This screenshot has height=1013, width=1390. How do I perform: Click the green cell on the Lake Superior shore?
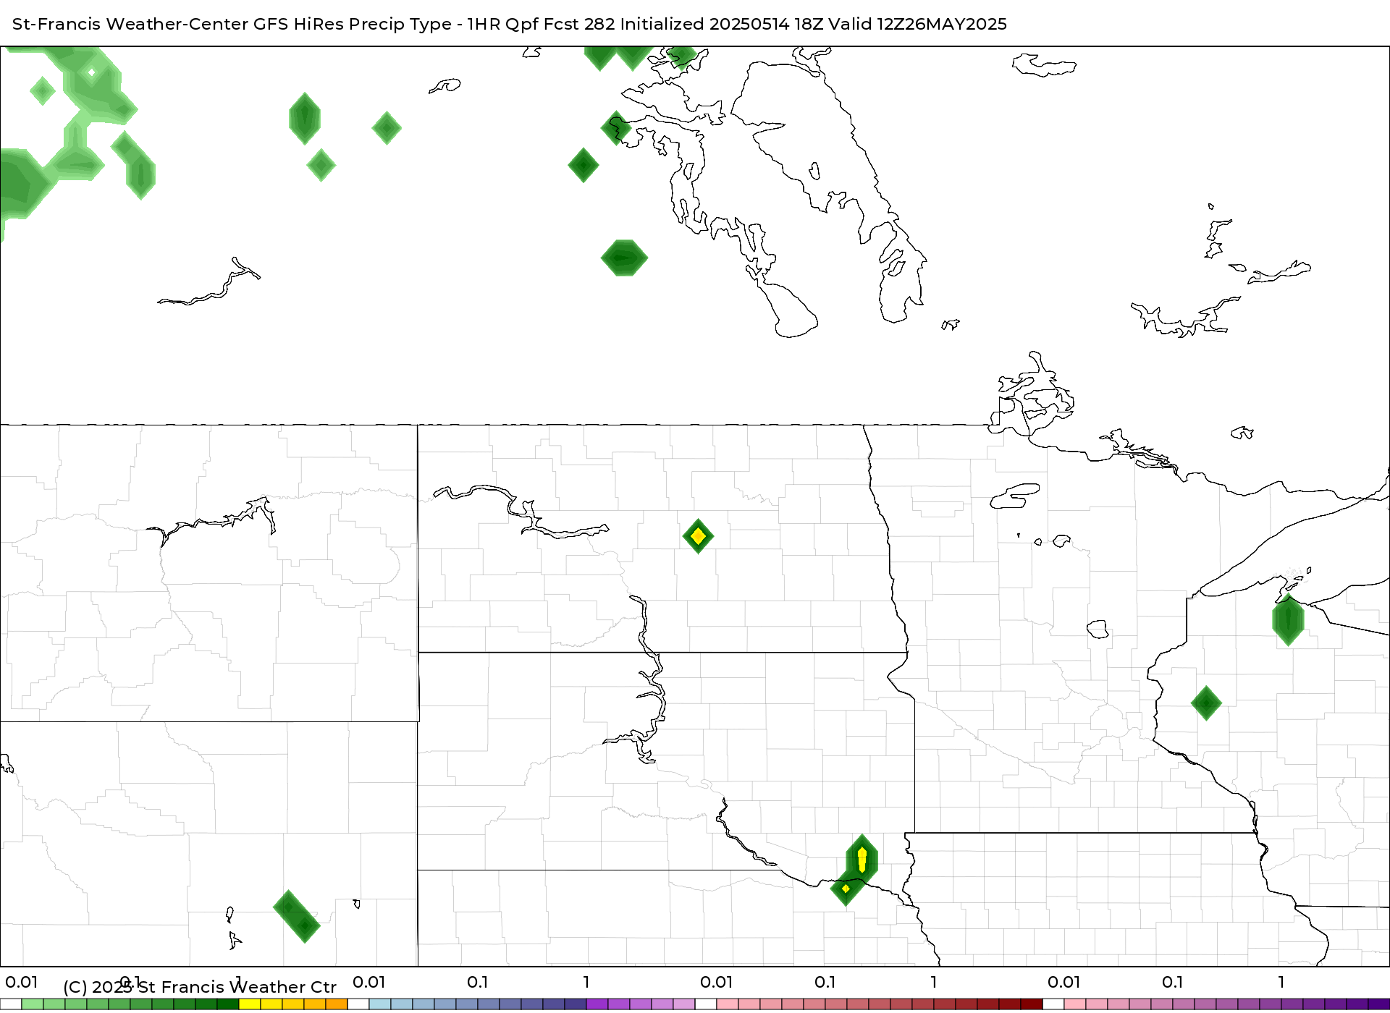[1288, 620]
